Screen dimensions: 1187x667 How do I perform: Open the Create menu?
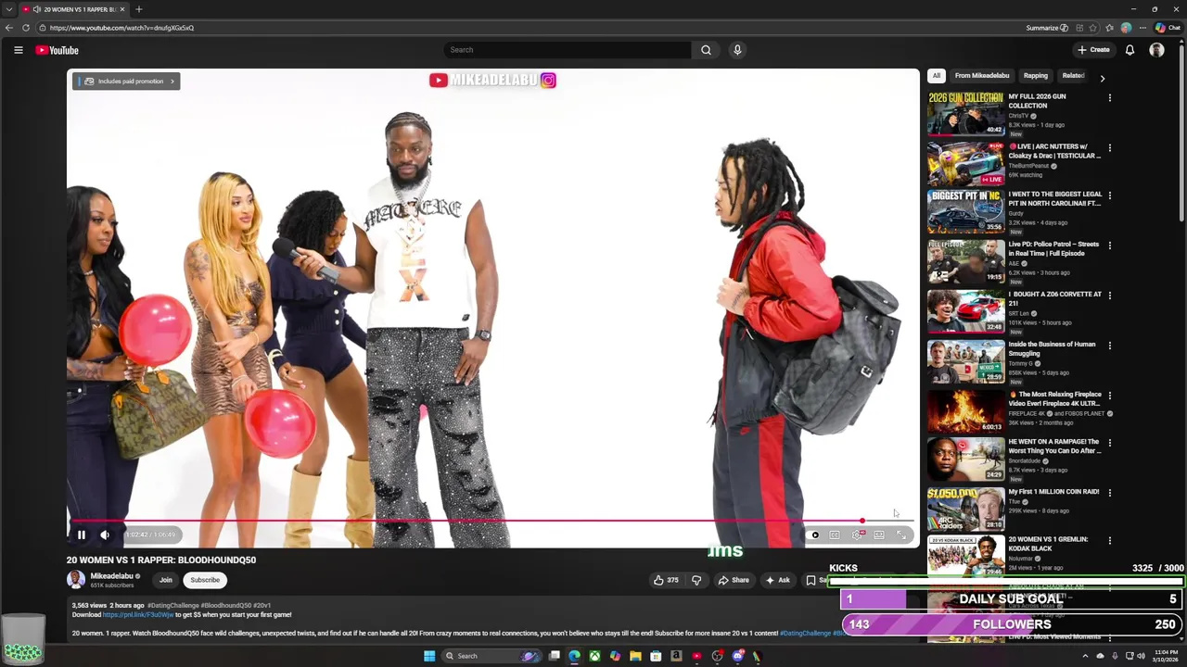(x=1094, y=50)
